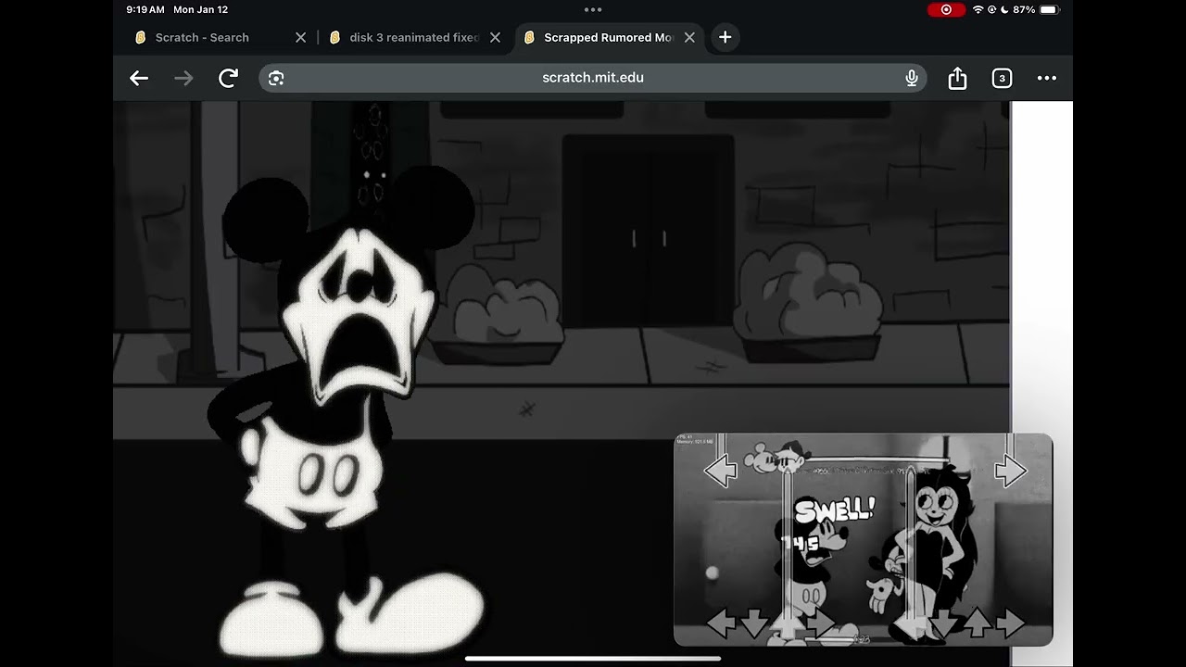This screenshot has width=1186, height=667.
Task: Close the Scratch - Search tab
Action: tap(300, 37)
